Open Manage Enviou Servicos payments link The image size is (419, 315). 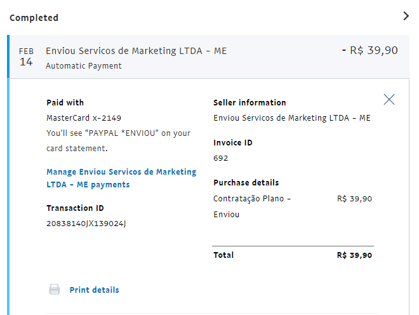(x=121, y=178)
